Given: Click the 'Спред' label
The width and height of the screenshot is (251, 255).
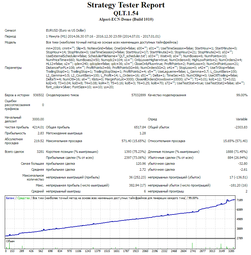Looking at the screenshot, I should pos(152,119).
